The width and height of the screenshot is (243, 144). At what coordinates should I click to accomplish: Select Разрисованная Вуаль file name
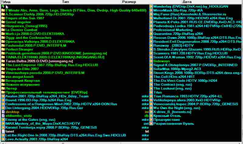click(174, 123)
